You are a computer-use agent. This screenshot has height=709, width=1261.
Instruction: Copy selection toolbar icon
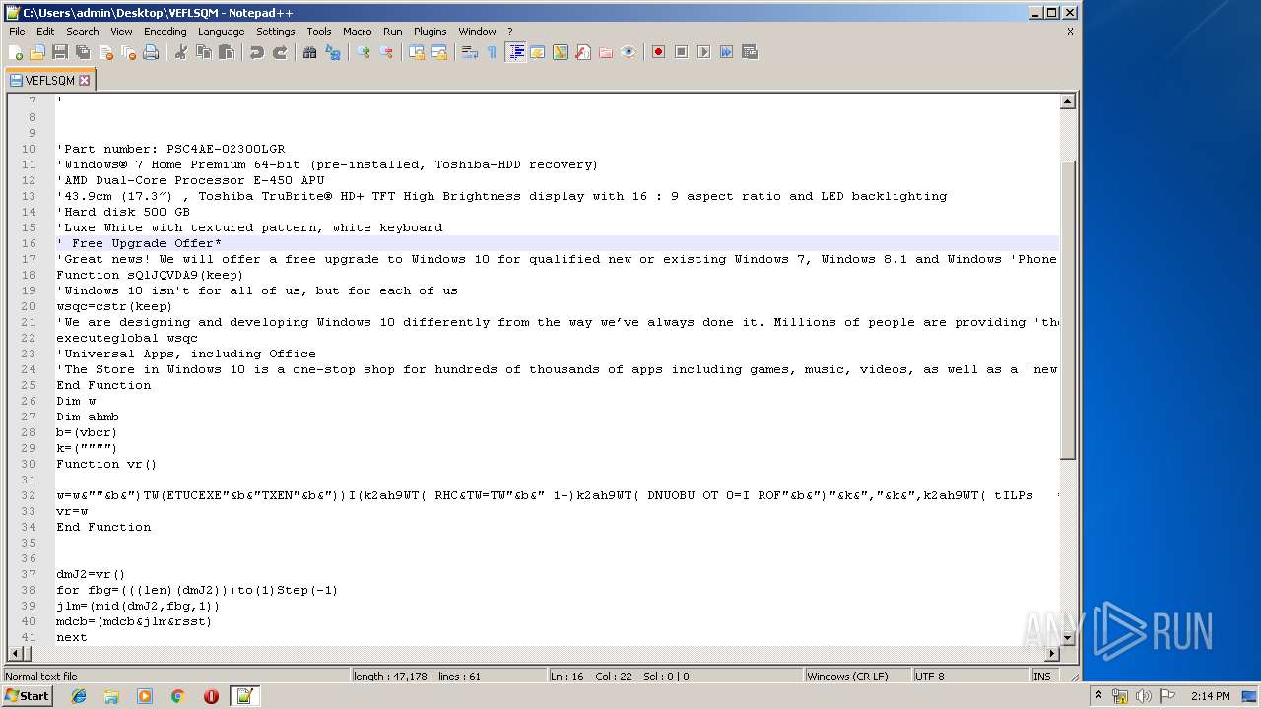[204, 52]
